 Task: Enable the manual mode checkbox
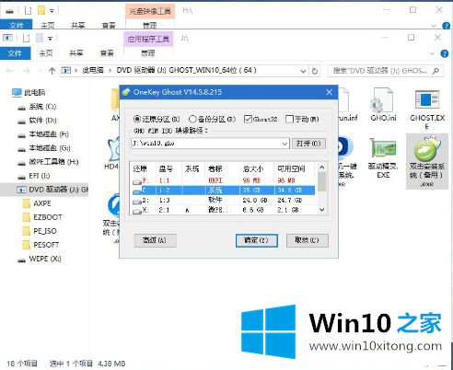[x=289, y=119]
